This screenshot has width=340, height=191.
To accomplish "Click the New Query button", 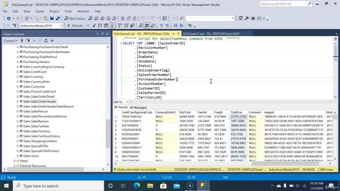I will click(x=74, y=19).
